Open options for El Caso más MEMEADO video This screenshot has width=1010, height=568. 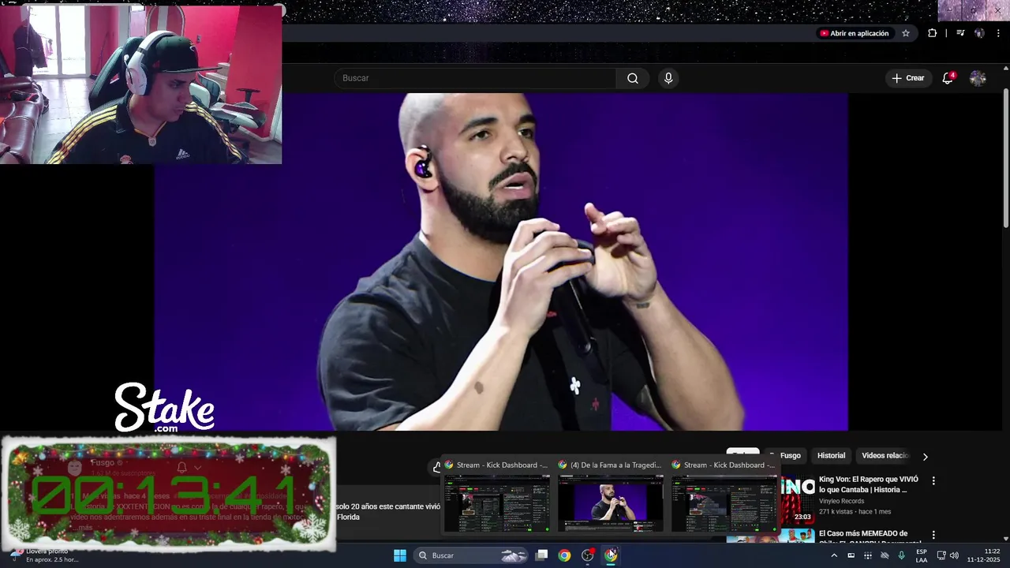click(933, 535)
